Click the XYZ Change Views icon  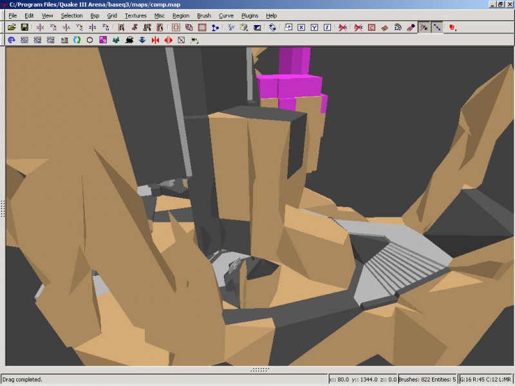[231, 28]
